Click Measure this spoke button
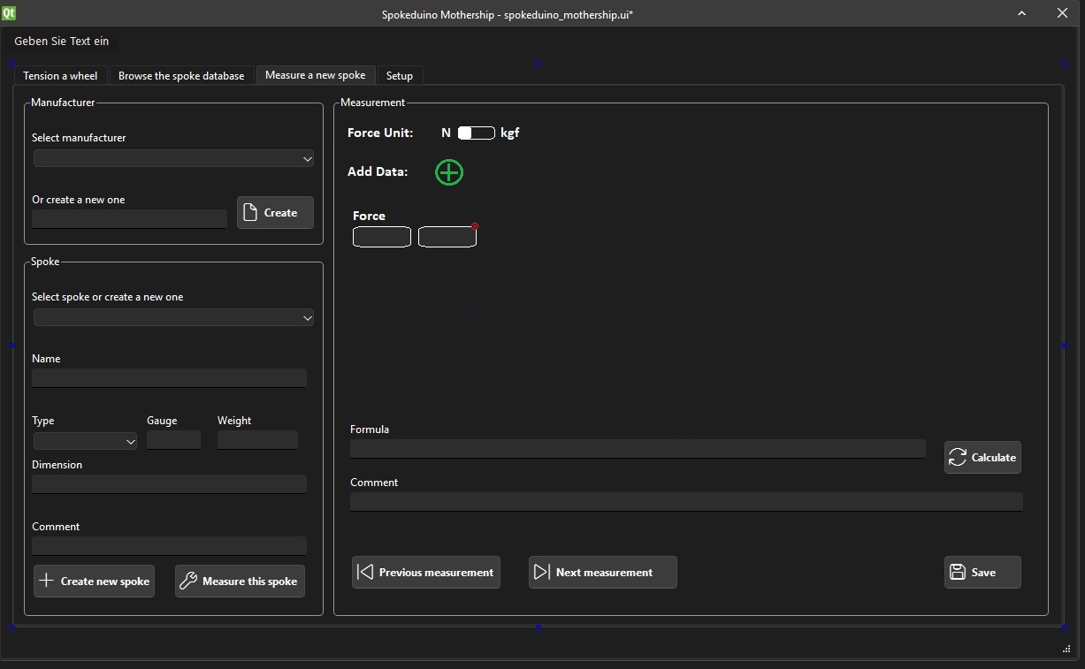This screenshot has width=1085, height=669. click(240, 581)
